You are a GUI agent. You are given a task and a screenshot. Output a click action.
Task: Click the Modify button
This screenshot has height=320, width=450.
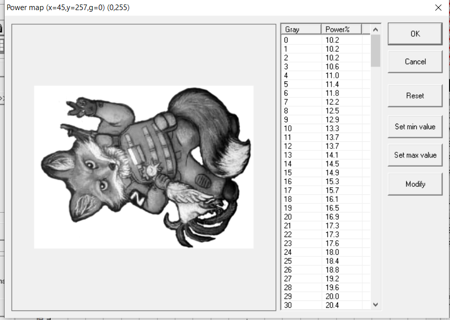point(415,184)
